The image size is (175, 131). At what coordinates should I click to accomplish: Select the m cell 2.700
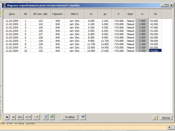142,51
